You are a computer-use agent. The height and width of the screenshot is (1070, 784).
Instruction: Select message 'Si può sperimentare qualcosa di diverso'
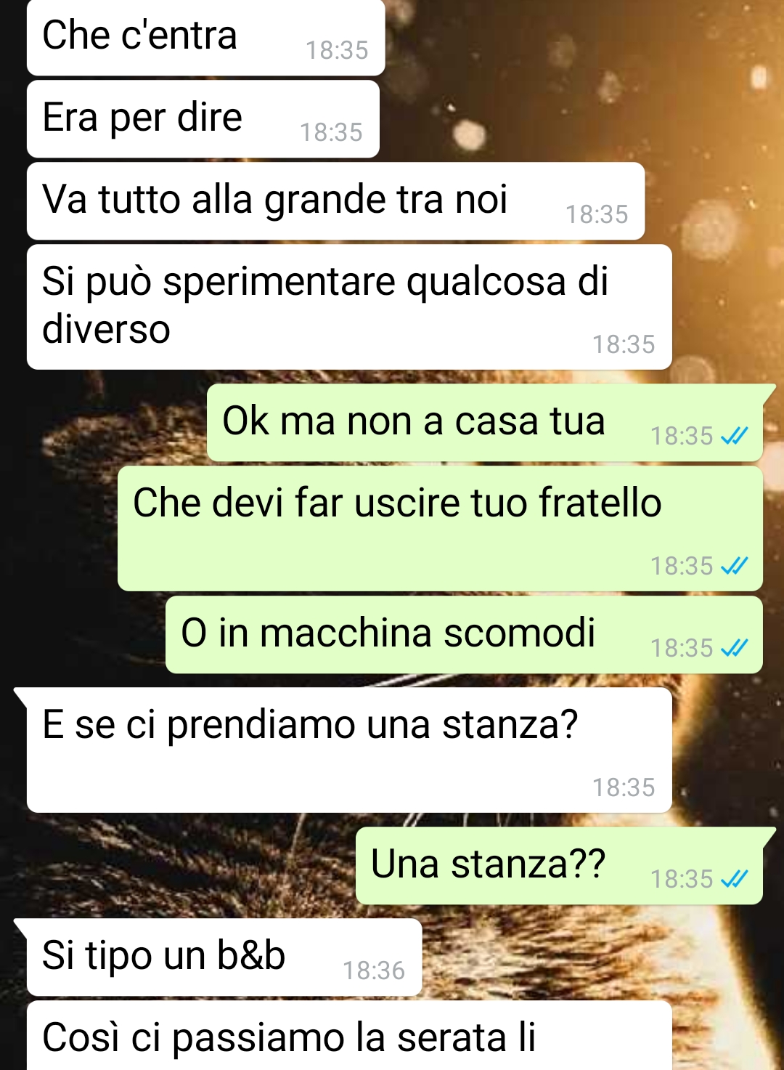coord(349,307)
